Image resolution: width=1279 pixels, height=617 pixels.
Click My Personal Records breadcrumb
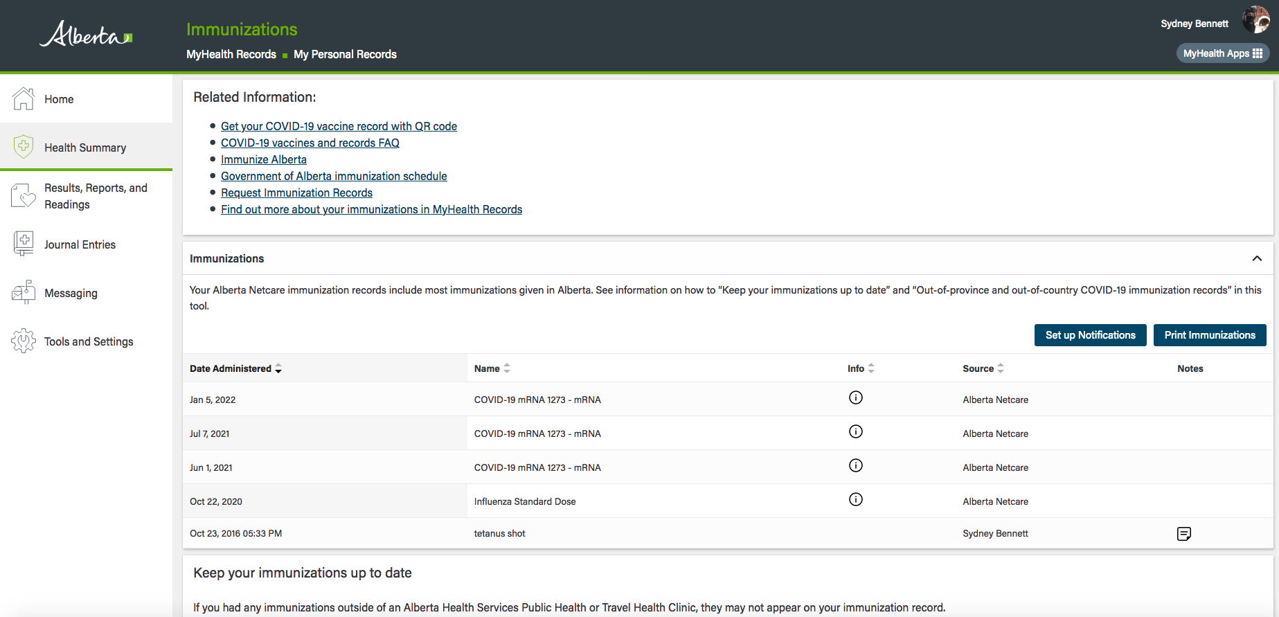tap(345, 54)
